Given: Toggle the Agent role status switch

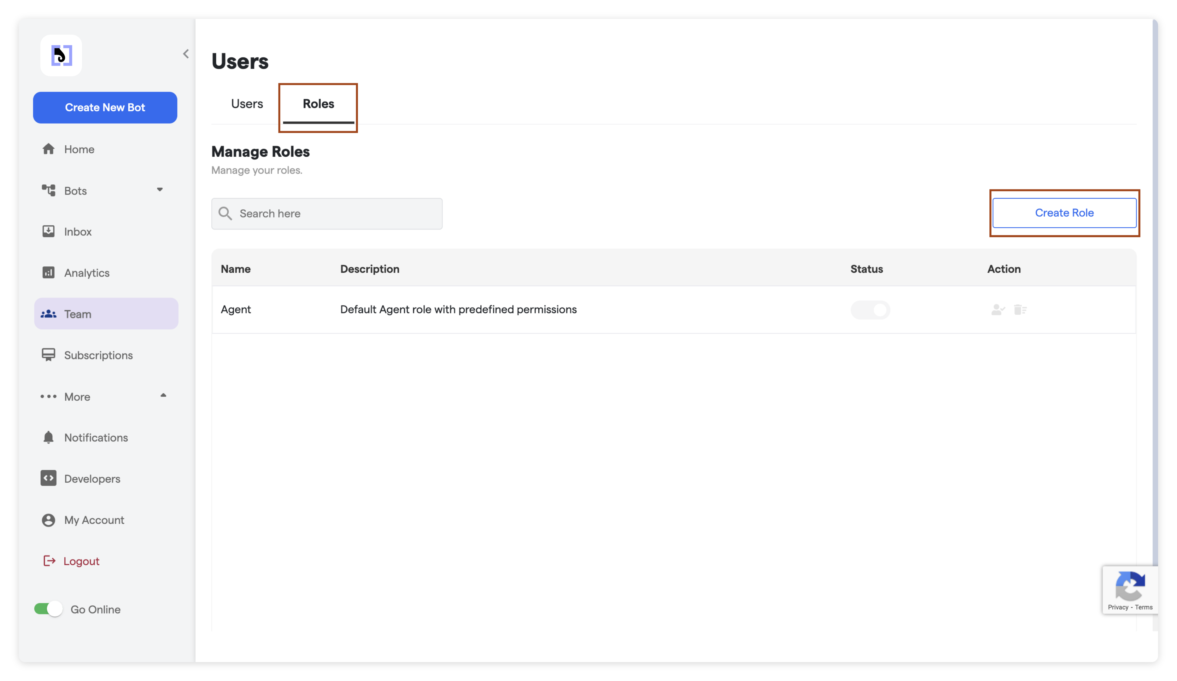Looking at the screenshot, I should 870,310.
